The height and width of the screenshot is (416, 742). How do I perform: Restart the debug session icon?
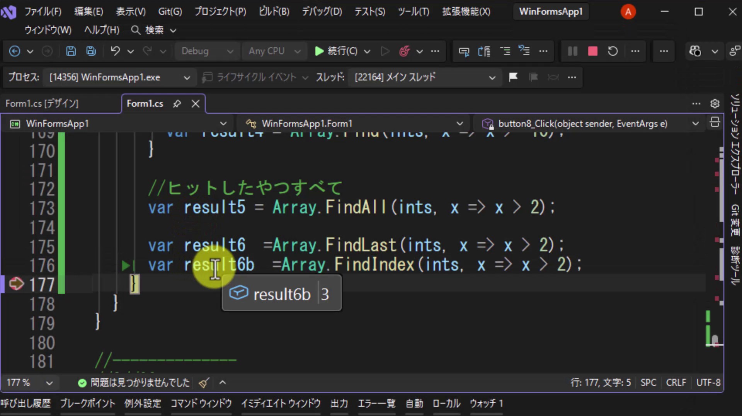[613, 51]
